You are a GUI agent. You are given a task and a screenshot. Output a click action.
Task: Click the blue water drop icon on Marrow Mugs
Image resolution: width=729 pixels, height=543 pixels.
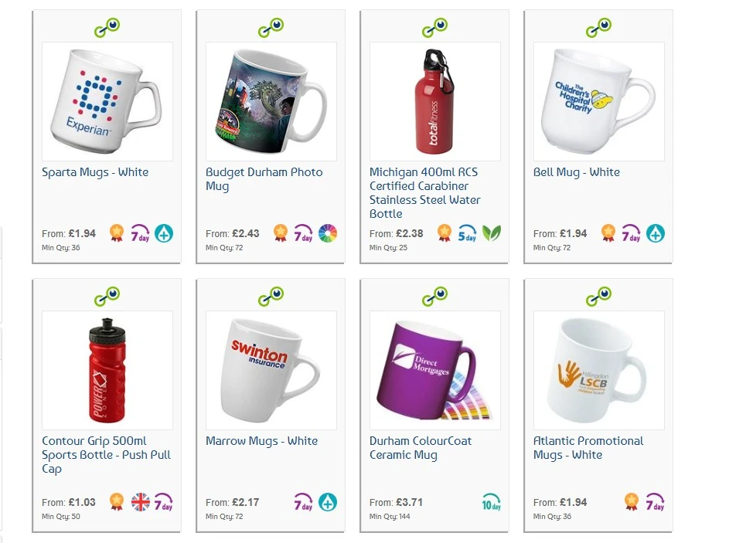[x=328, y=502]
